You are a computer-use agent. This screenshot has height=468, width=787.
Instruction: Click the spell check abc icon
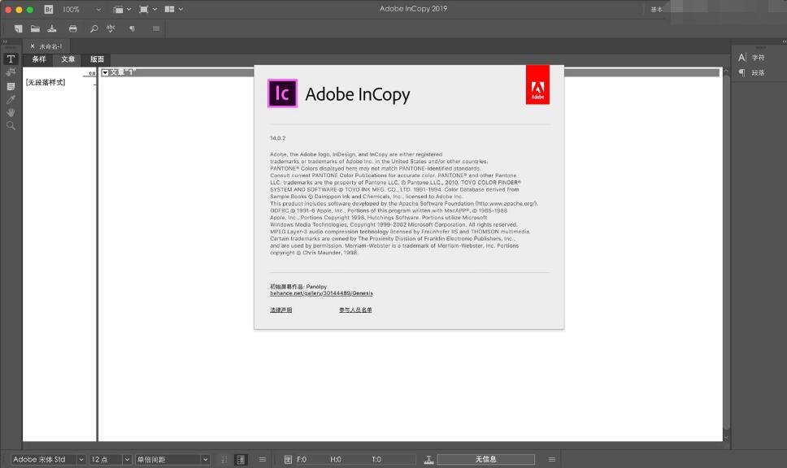[111, 28]
